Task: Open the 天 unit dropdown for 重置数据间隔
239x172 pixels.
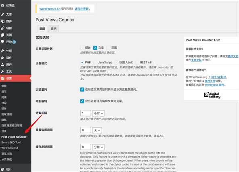Action: point(97,130)
